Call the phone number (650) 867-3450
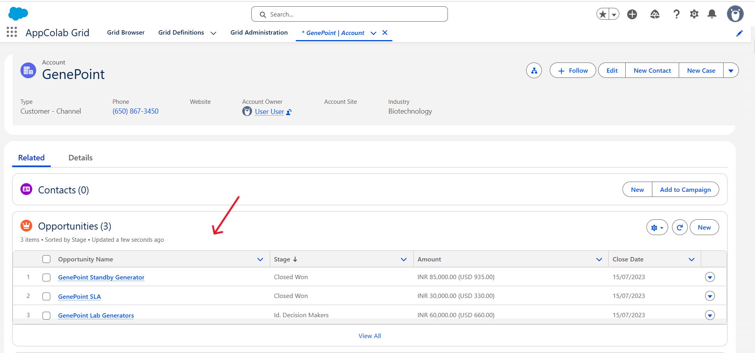Viewport: 755px width, 353px height. point(136,111)
